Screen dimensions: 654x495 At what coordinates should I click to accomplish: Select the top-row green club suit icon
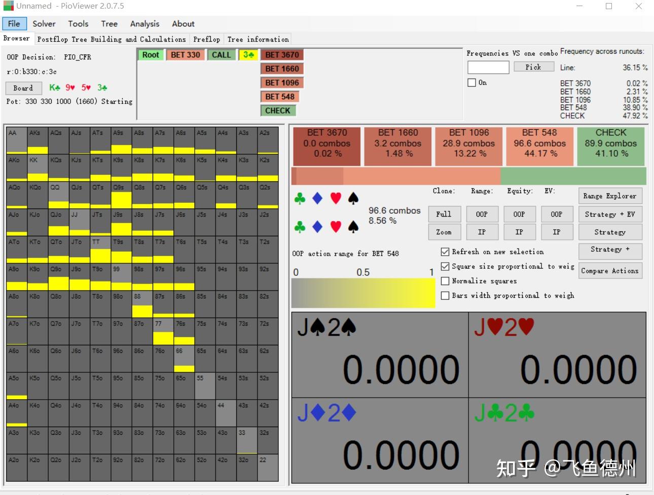click(x=300, y=198)
